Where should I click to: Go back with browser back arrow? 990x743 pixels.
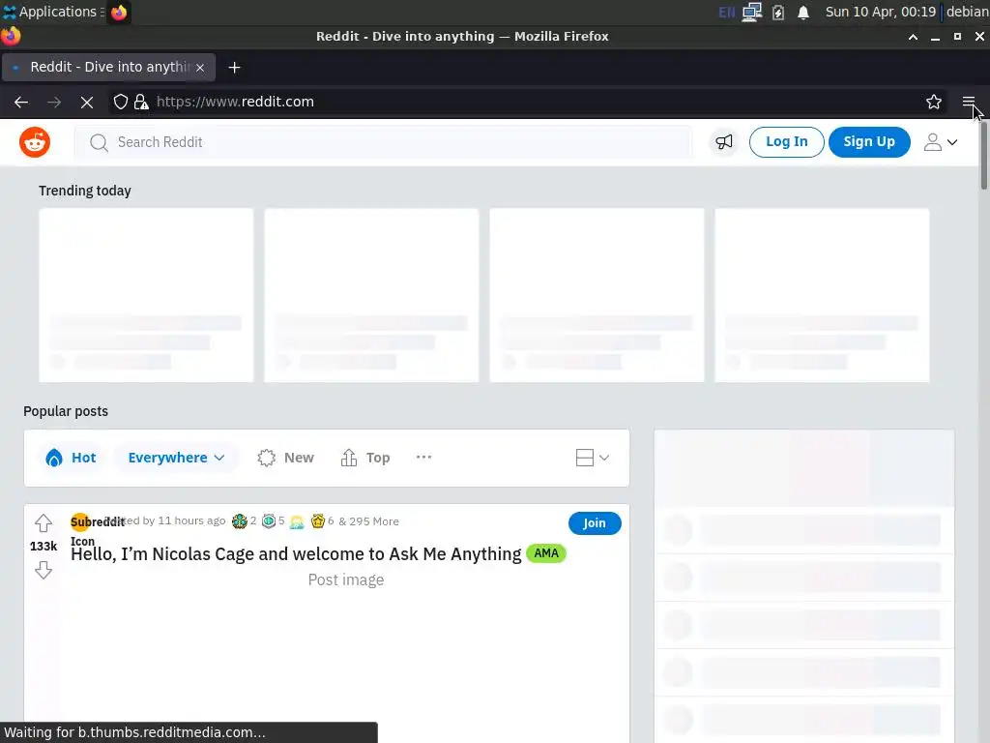point(21,102)
